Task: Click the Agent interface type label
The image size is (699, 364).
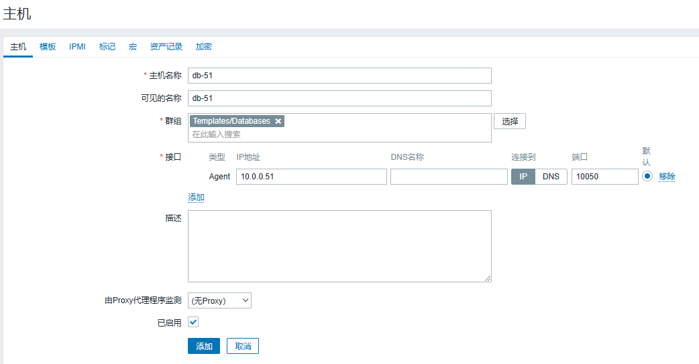Action: tap(219, 177)
